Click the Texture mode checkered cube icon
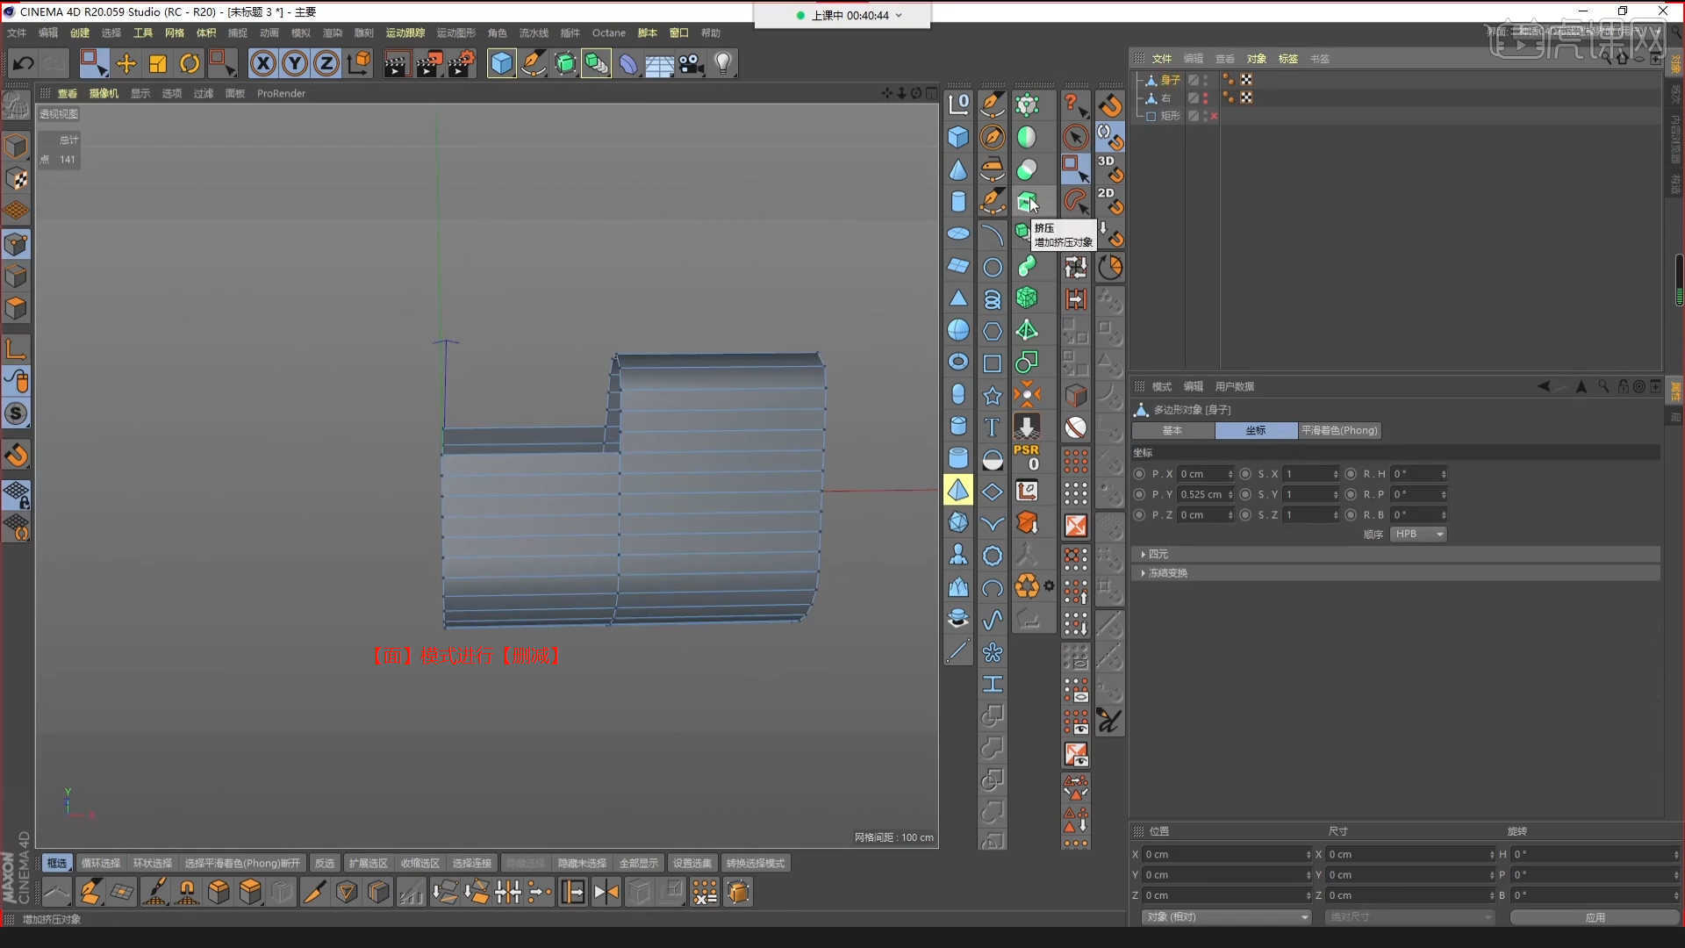Screen dimensions: 1685x948 (x=16, y=178)
